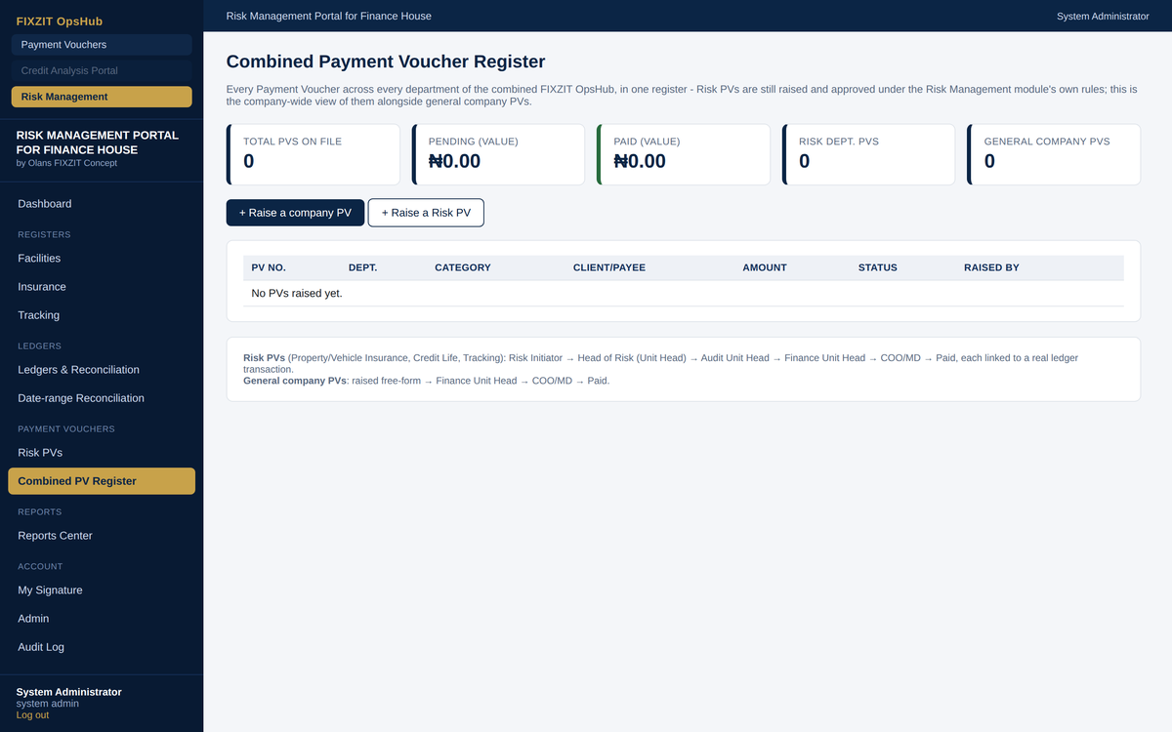Click the LEDGERS sidebar section label
The image size is (1172, 732).
[40, 346]
